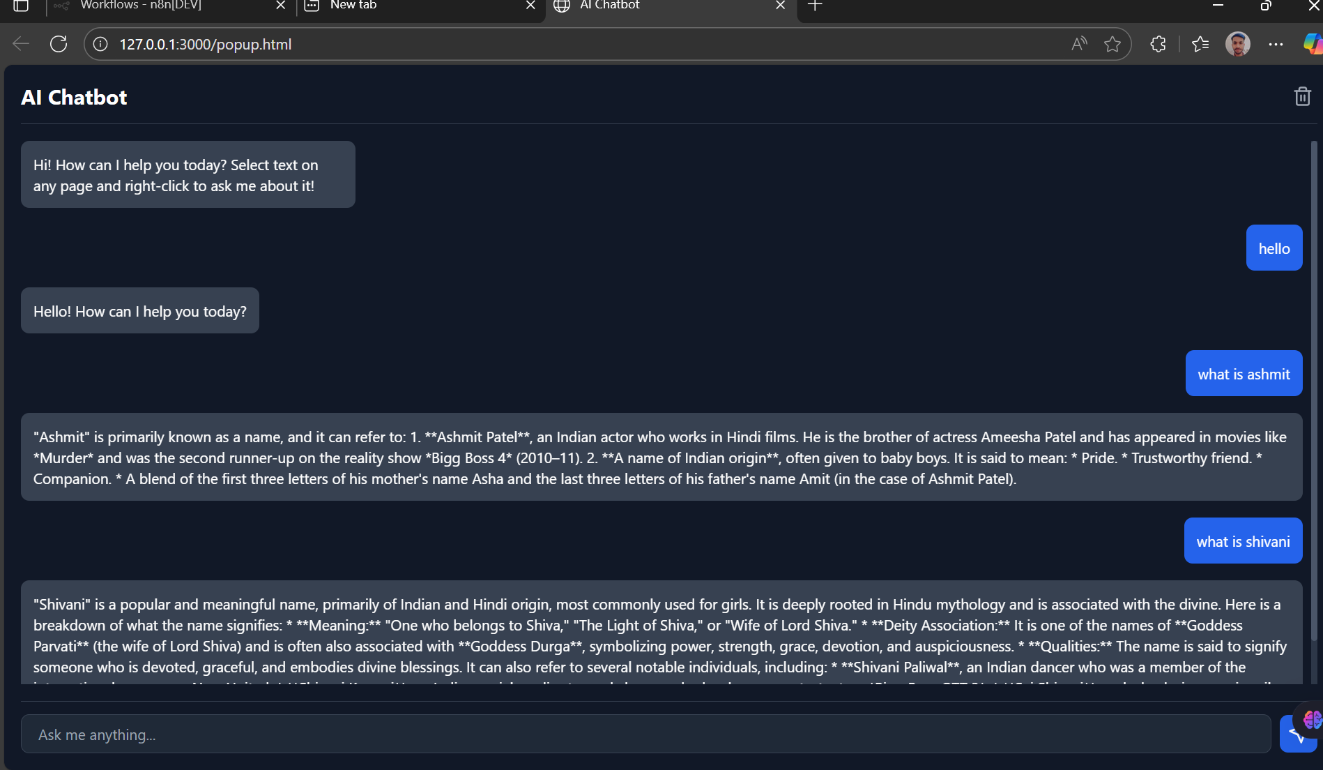The image size is (1323, 770).
Task: Open a new tab with the plus button
Action: click(x=815, y=6)
